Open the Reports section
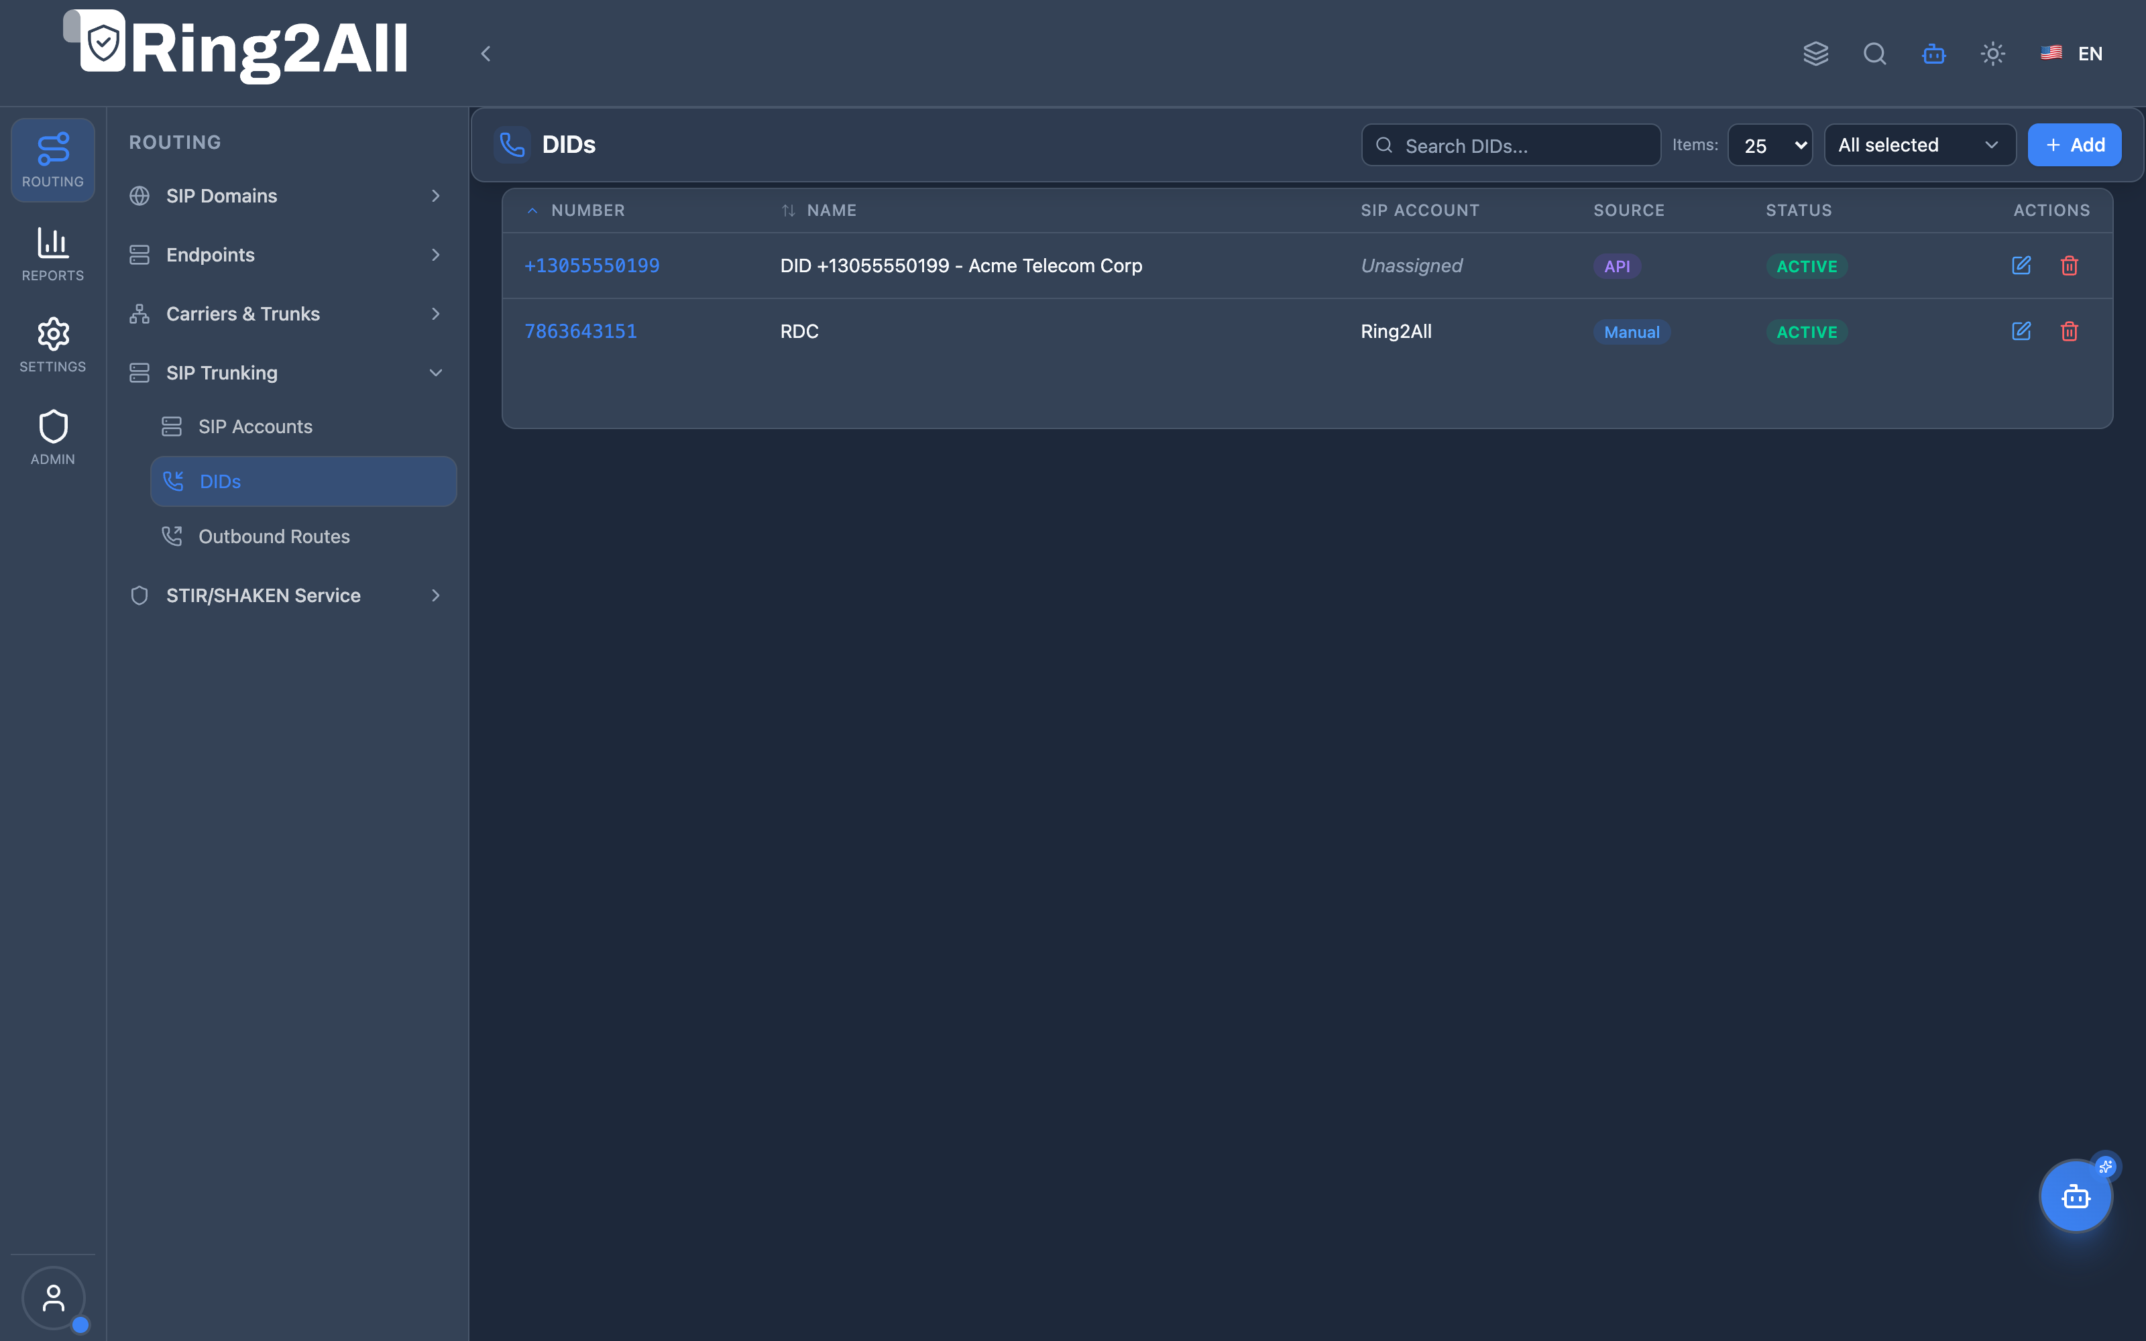The height and width of the screenshot is (1341, 2146). [52, 255]
